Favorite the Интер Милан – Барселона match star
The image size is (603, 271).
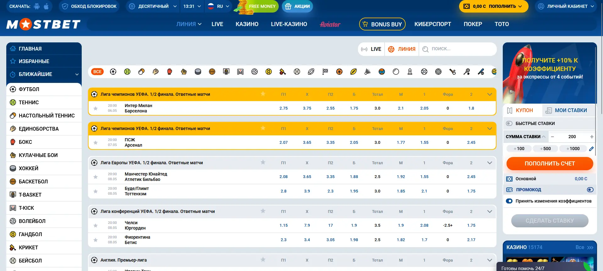click(x=96, y=108)
